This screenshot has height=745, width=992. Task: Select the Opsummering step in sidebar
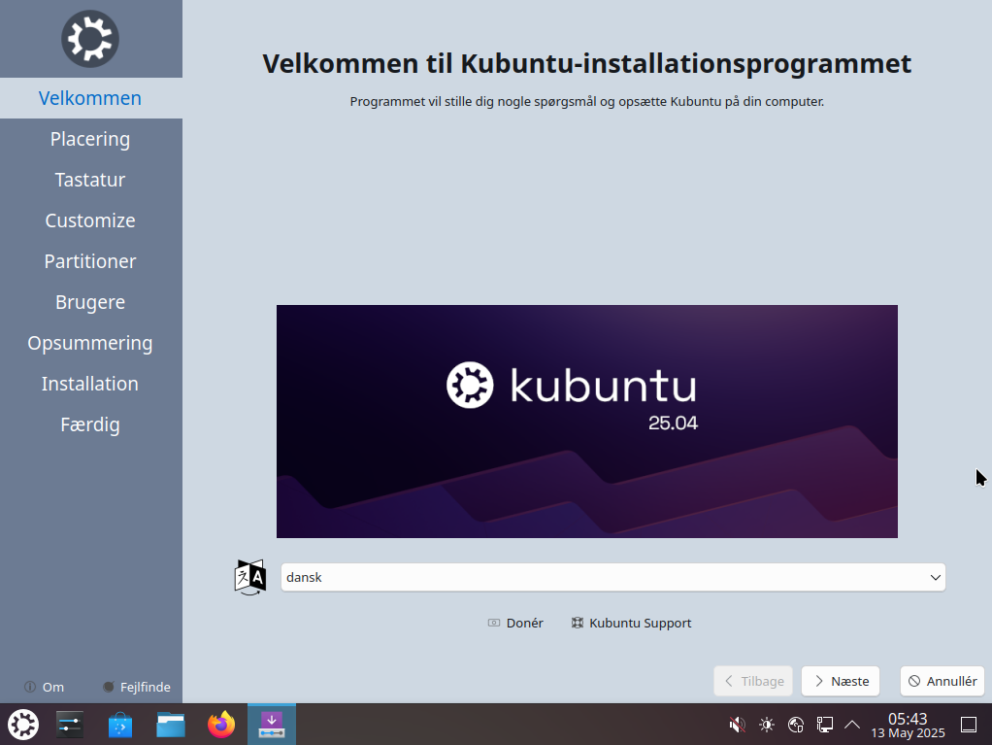tap(91, 343)
